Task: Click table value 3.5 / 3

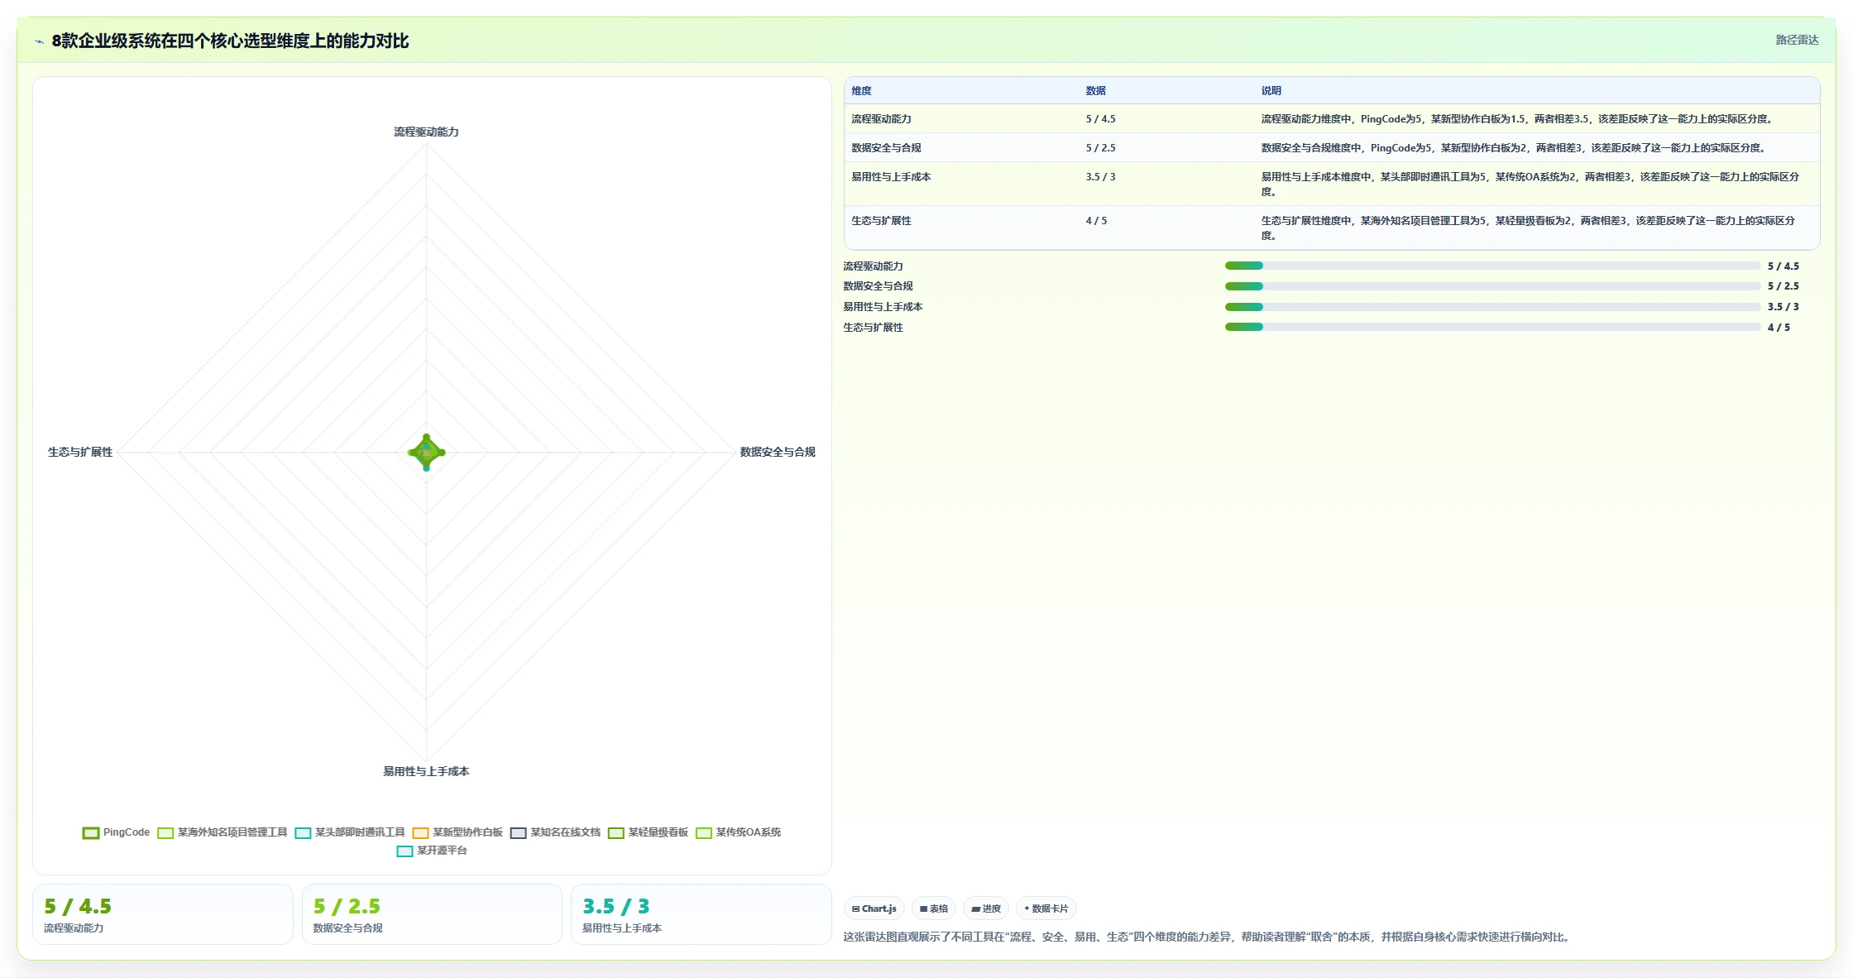Action: click(x=1100, y=177)
